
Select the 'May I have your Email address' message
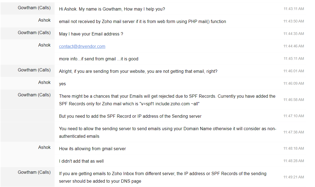91,34
